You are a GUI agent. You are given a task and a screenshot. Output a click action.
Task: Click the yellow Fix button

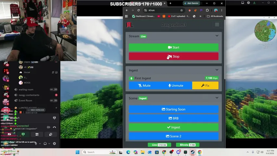point(205,85)
